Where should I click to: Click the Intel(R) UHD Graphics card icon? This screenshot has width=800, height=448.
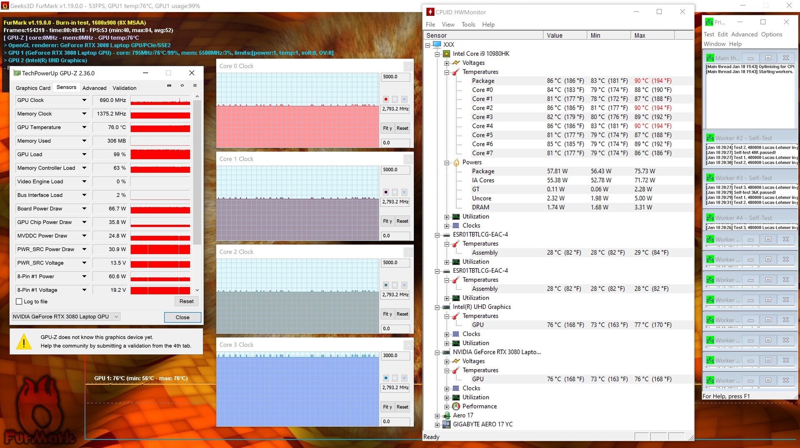point(446,307)
